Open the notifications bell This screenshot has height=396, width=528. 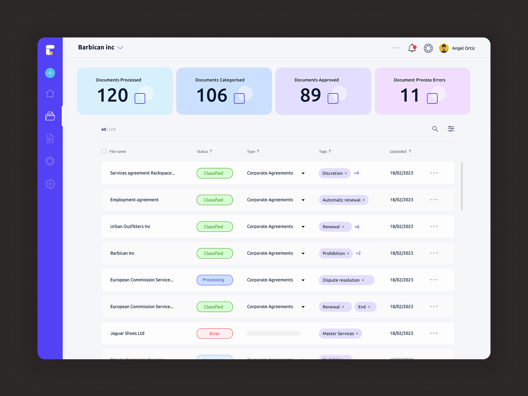[412, 48]
